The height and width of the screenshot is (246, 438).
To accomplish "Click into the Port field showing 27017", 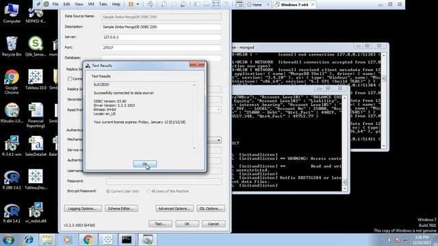I will point(162,48).
